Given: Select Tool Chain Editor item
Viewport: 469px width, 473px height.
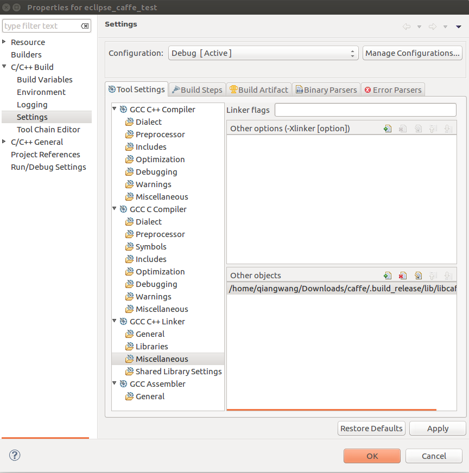Looking at the screenshot, I should 48,130.
